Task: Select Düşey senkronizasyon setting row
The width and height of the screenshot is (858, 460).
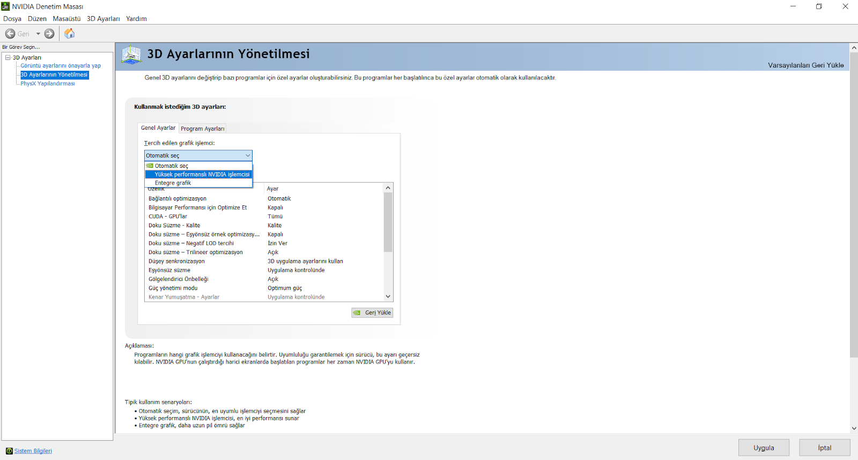Action: pyautogui.click(x=264, y=261)
